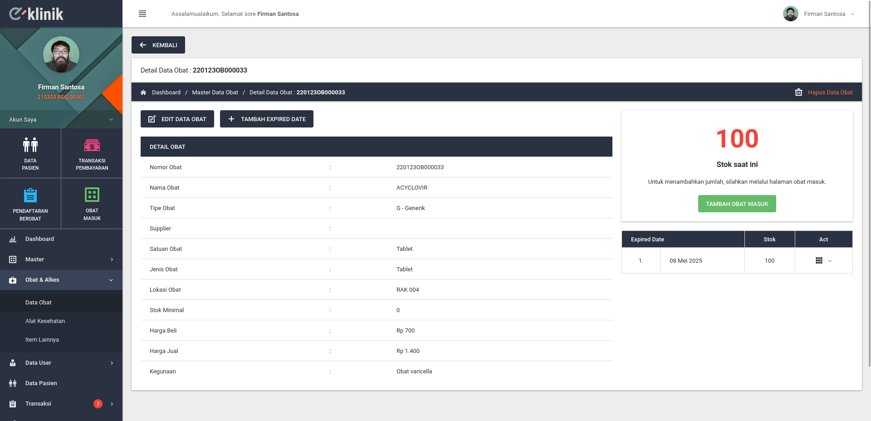Click the home icon in breadcrumb
Screen dimensions: 871x421
[143, 92]
